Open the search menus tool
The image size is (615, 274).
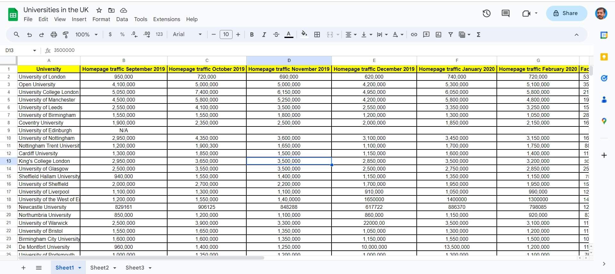tap(17, 34)
